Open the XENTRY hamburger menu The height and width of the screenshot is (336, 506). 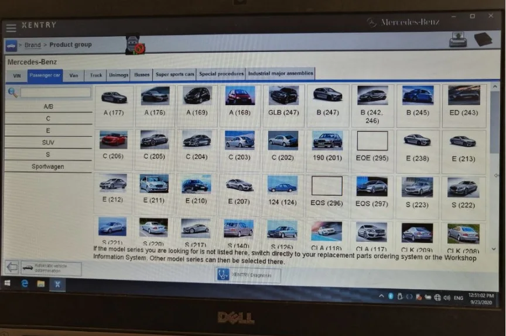click(x=11, y=27)
